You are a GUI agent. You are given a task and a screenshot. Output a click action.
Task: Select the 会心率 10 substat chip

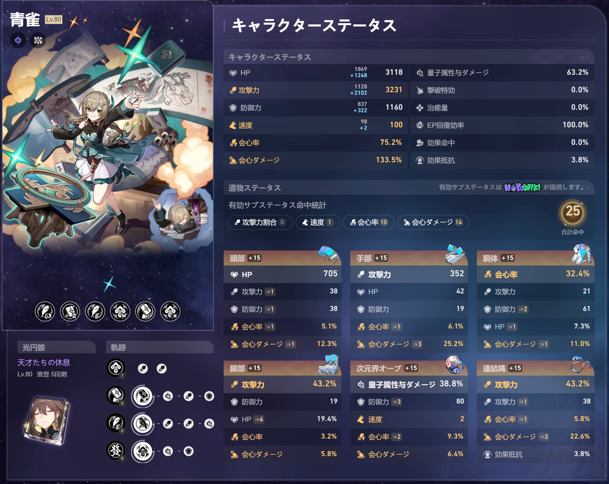(368, 222)
